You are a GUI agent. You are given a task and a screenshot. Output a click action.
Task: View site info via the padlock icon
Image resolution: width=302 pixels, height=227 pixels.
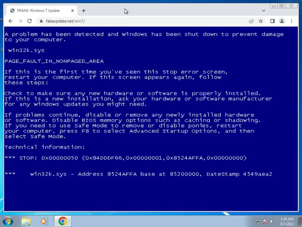pos(41,21)
